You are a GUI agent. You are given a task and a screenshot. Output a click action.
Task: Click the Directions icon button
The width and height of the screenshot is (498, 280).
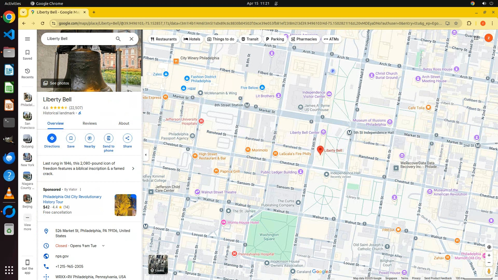tap(52, 138)
